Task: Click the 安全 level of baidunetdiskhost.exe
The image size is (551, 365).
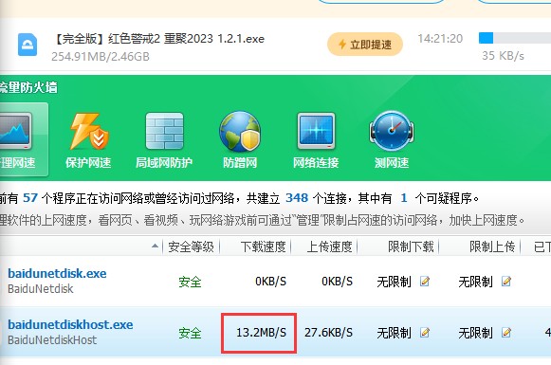Action: click(x=190, y=333)
